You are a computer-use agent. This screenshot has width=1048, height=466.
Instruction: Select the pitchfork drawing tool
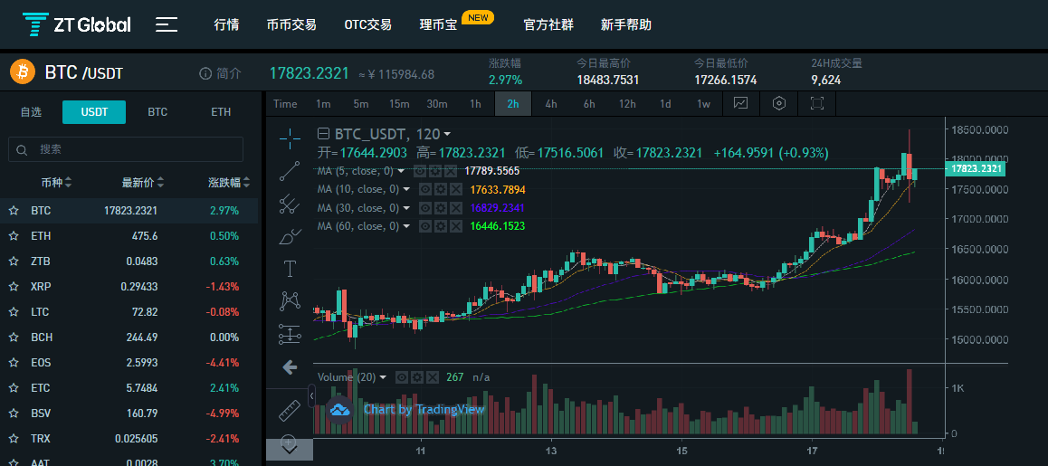point(290,204)
